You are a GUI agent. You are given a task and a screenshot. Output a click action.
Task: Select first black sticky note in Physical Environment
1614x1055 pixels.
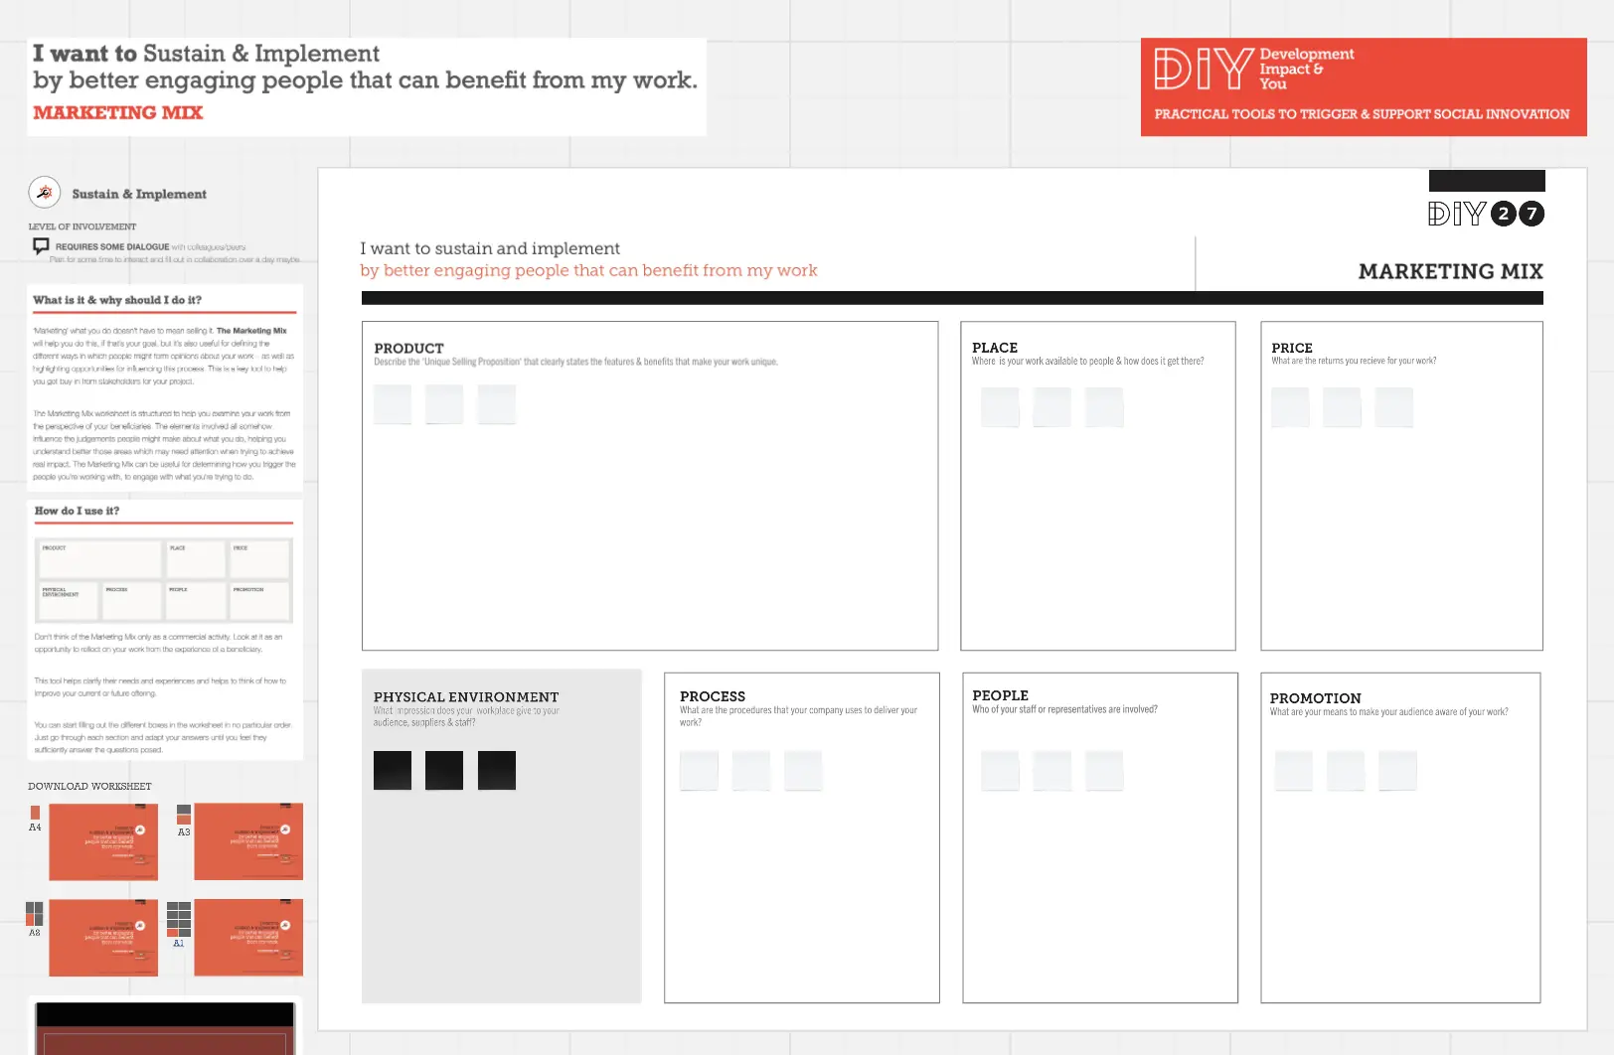click(393, 770)
